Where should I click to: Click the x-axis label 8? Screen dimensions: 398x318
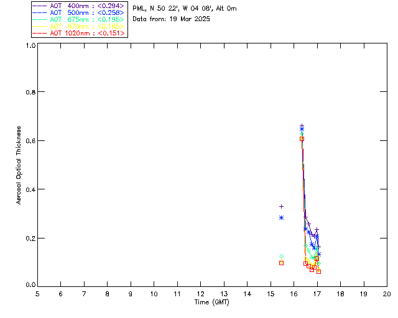[108, 294]
